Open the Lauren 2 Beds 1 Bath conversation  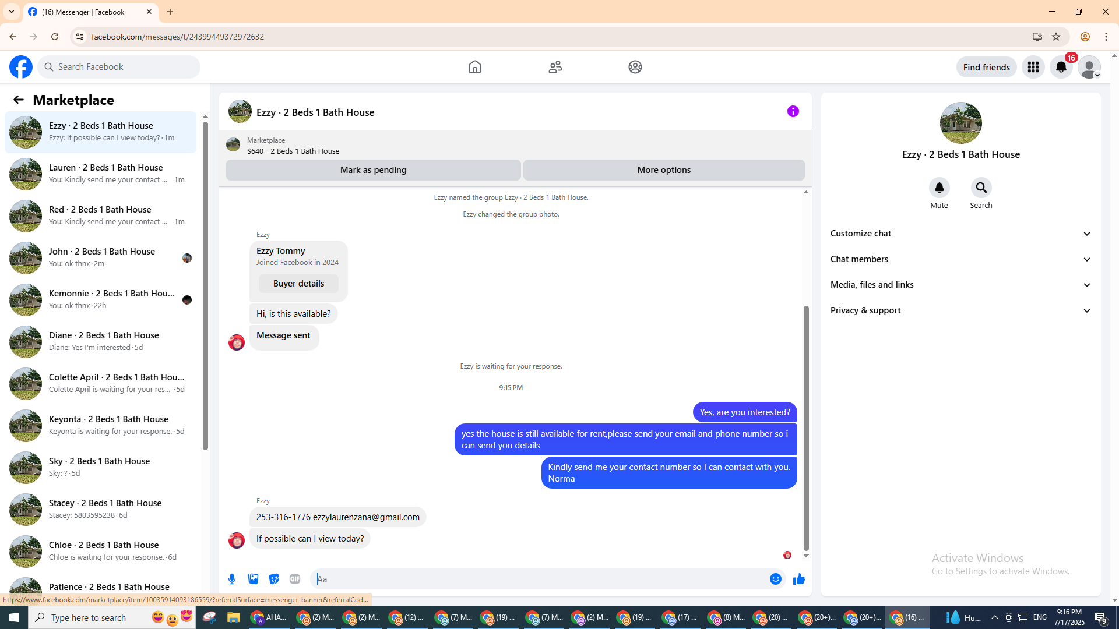(100, 174)
